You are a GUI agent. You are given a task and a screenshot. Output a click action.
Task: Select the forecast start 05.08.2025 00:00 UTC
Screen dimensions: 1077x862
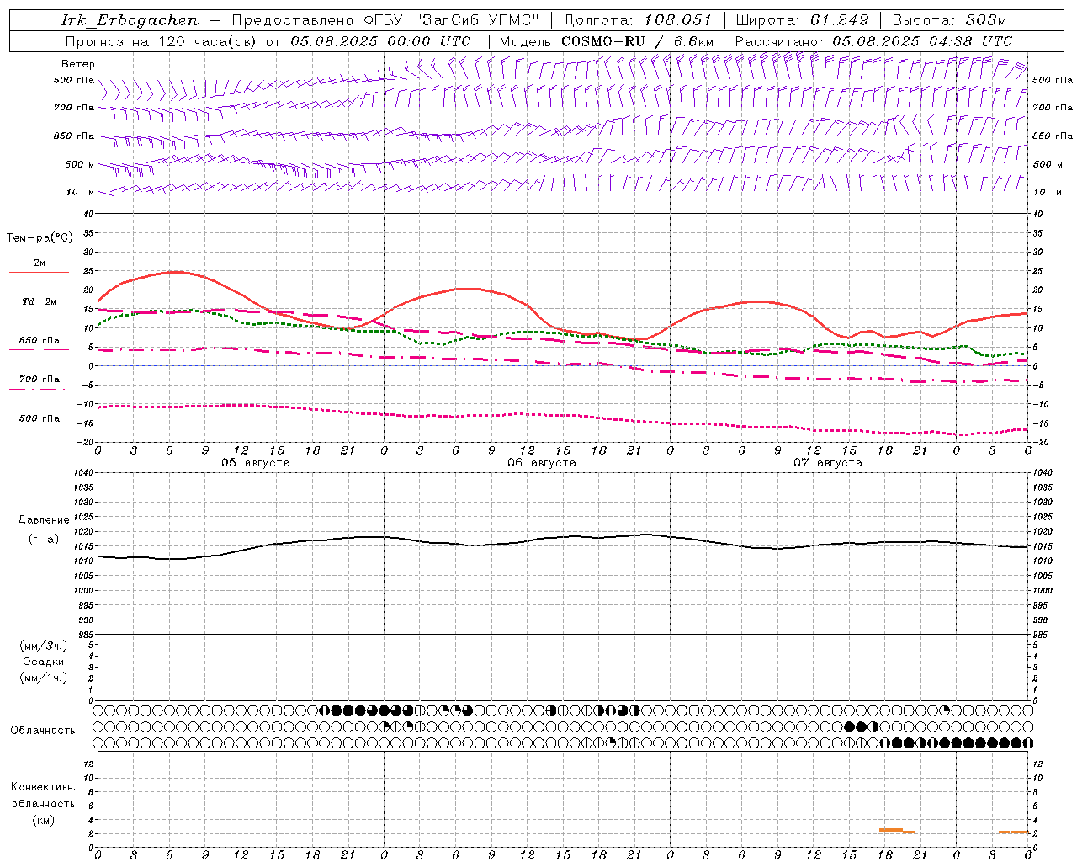pyautogui.click(x=380, y=41)
